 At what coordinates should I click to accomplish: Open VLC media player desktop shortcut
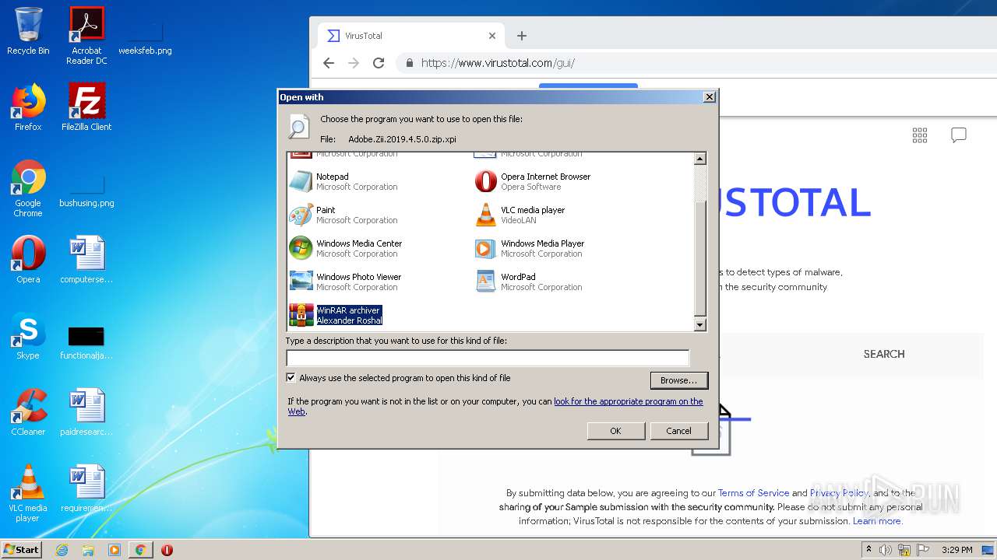tap(28, 493)
